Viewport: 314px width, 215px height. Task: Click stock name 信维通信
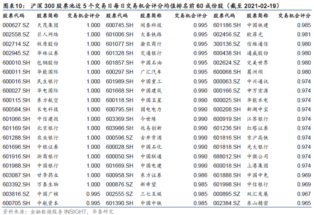pos(258,44)
